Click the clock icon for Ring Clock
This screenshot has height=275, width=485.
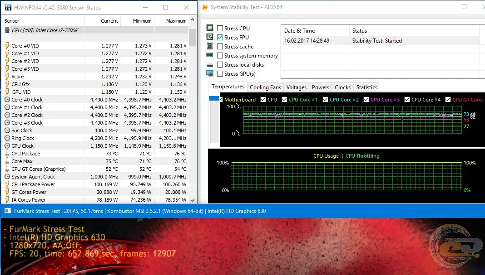coord(7,138)
